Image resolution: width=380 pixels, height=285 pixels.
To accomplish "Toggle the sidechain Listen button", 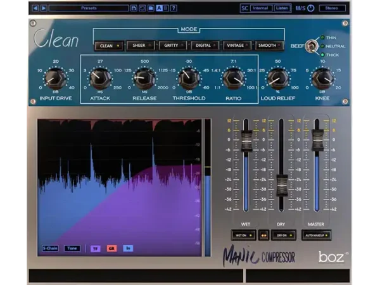I will coord(282,8).
